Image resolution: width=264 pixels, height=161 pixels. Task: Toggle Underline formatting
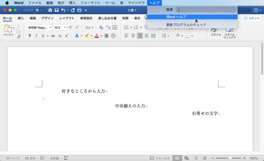(43, 35)
